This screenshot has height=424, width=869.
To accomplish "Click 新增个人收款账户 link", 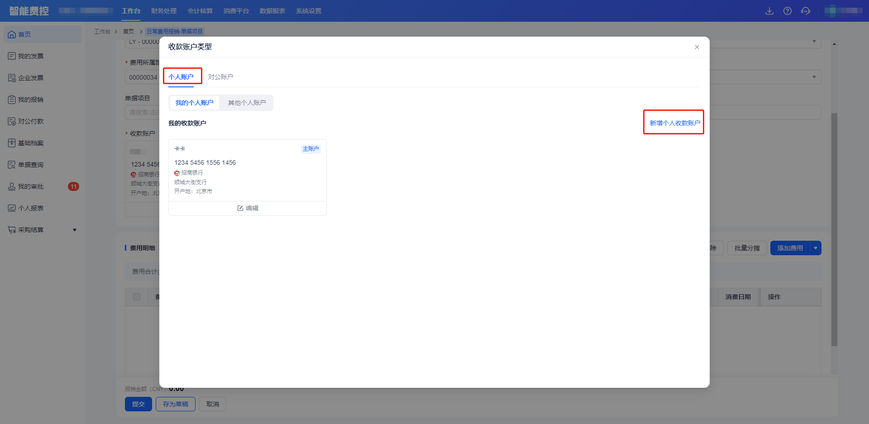I will tap(674, 123).
